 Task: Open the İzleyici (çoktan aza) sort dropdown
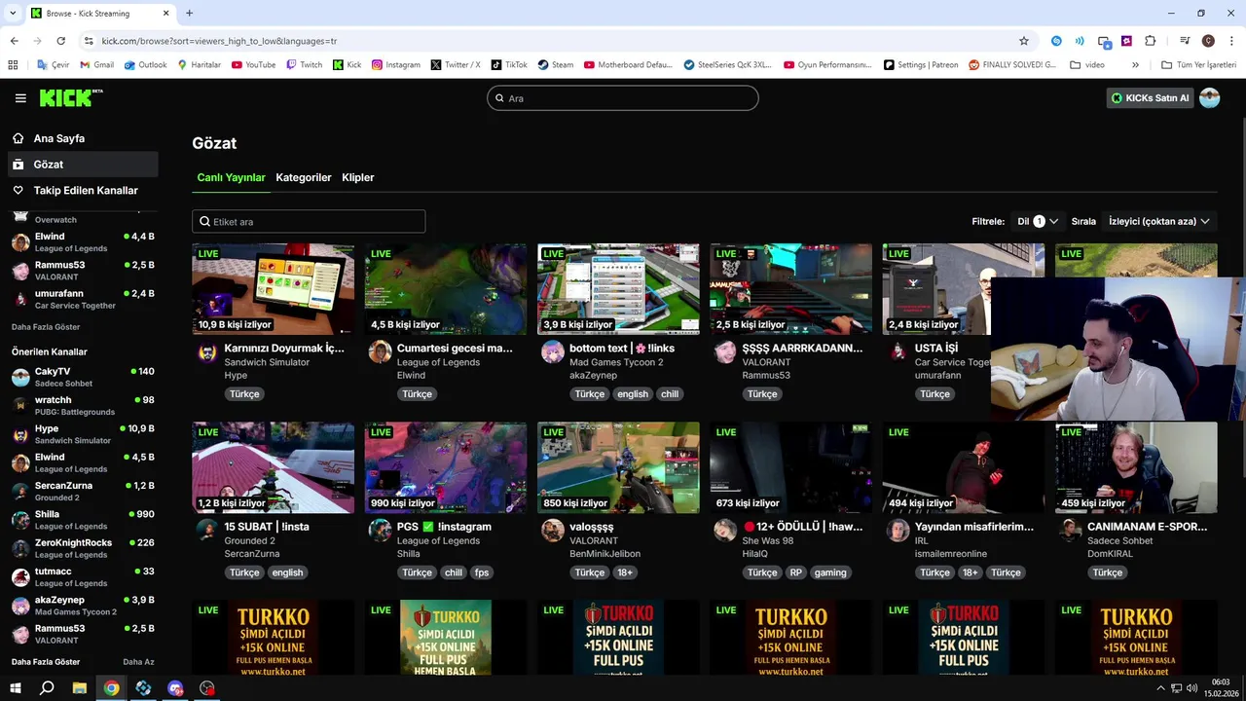tap(1158, 222)
